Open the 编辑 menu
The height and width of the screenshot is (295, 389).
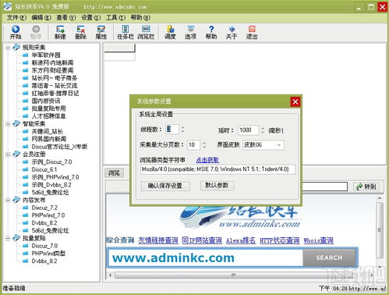(x=41, y=17)
